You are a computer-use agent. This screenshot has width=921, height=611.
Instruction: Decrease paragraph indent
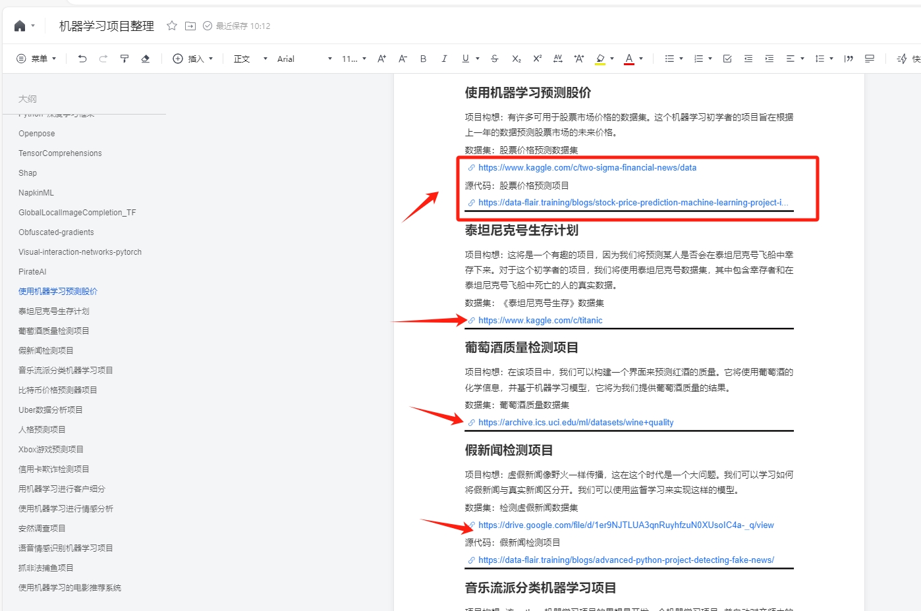coord(748,59)
